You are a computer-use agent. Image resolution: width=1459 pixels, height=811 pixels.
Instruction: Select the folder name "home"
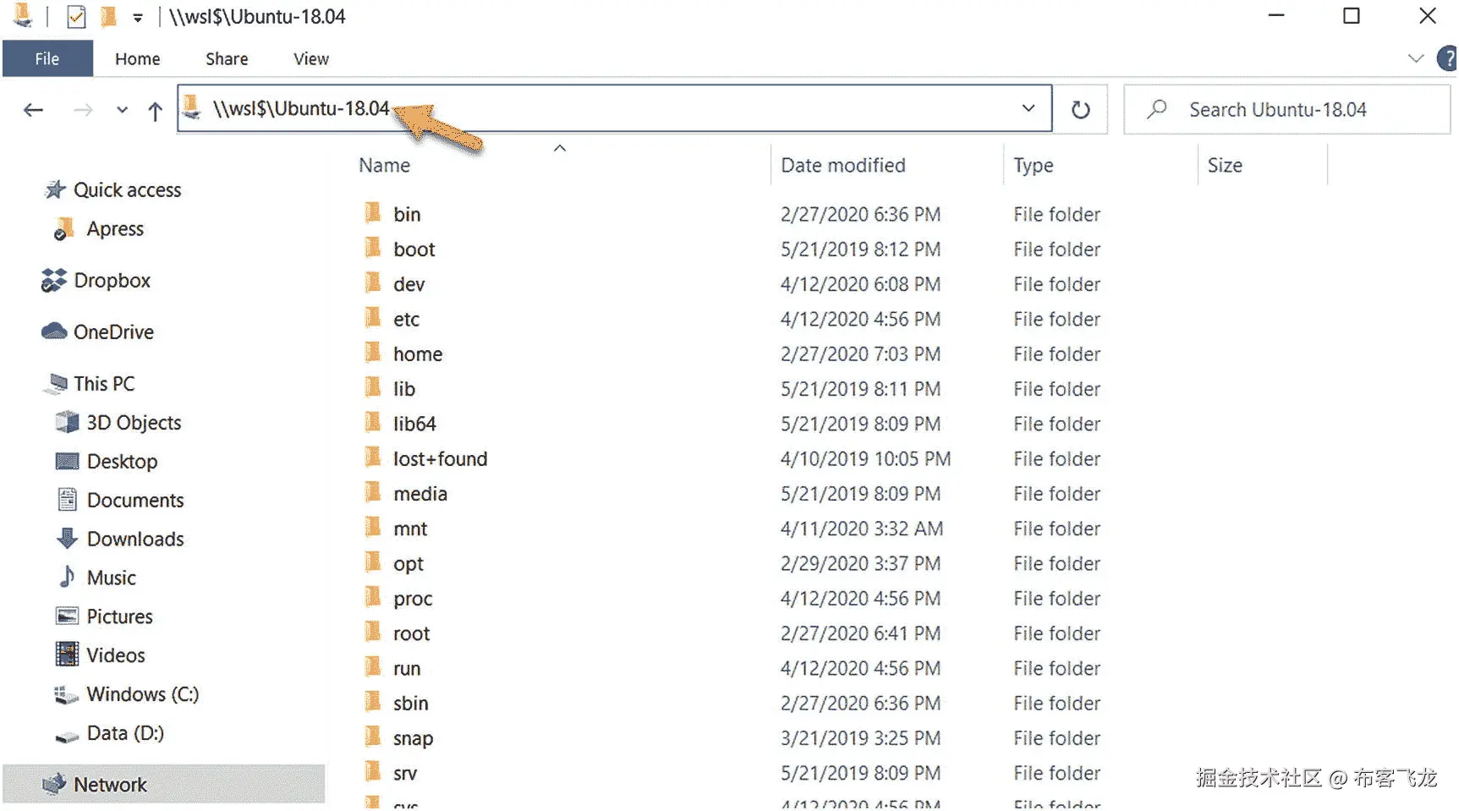pyautogui.click(x=418, y=354)
